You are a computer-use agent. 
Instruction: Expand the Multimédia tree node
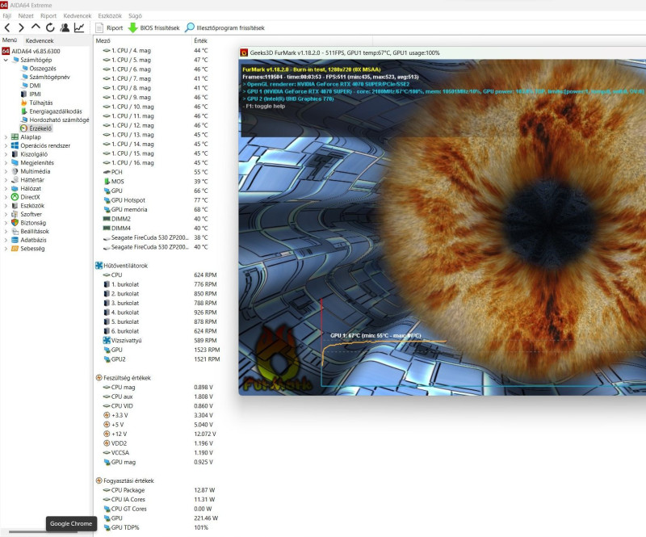point(6,171)
